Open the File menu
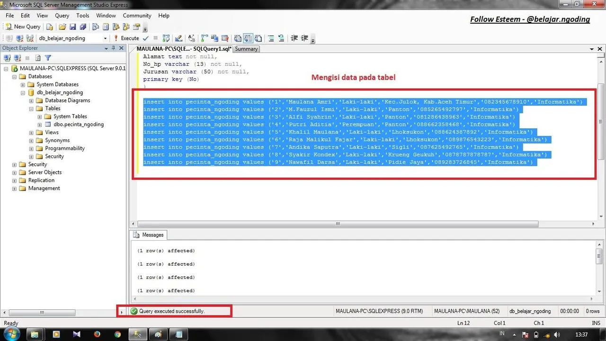This screenshot has width=606, height=341. pyautogui.click(x=10, y=16)
